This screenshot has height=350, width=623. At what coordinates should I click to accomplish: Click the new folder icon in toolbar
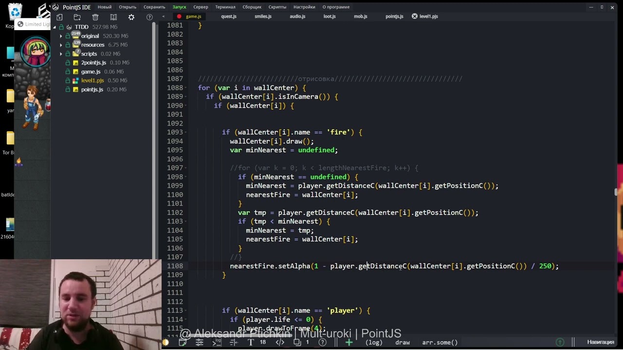tap(77, 17)
